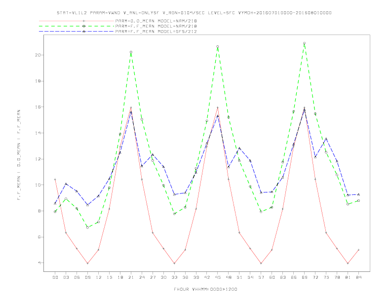Click x-axis forecast hour label 72
Screen dimensions: 391x302
(x=315, y=277)
